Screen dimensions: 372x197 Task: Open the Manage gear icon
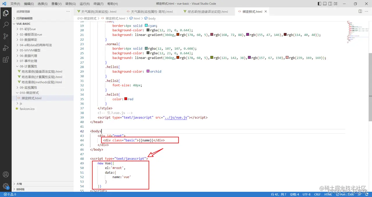6,186
